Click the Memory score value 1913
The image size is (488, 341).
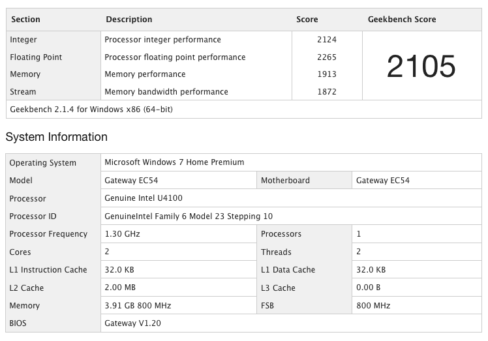click(326, 74)
